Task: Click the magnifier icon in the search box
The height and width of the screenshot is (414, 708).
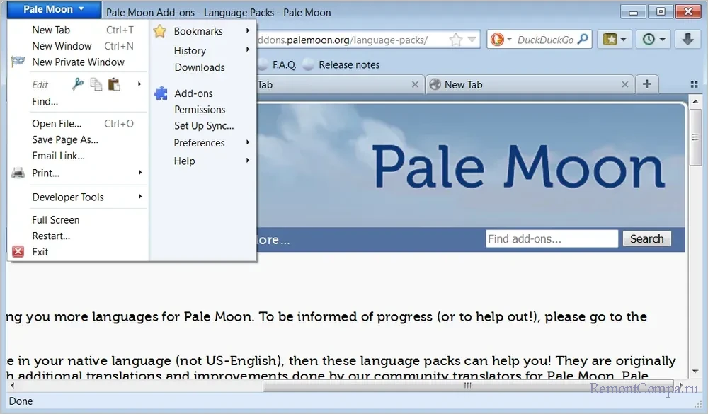Action: pyautogui.click(x=583, y=40)
